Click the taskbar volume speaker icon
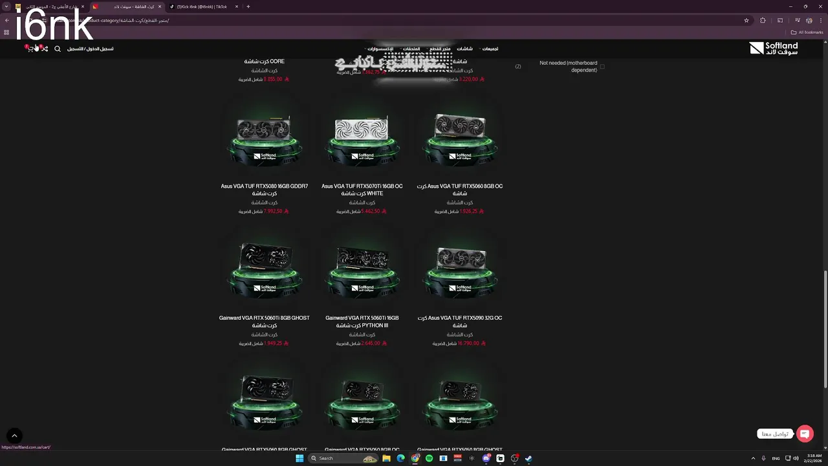The height and width of the screenshot is (466, 828). click(x=795, y=458)
